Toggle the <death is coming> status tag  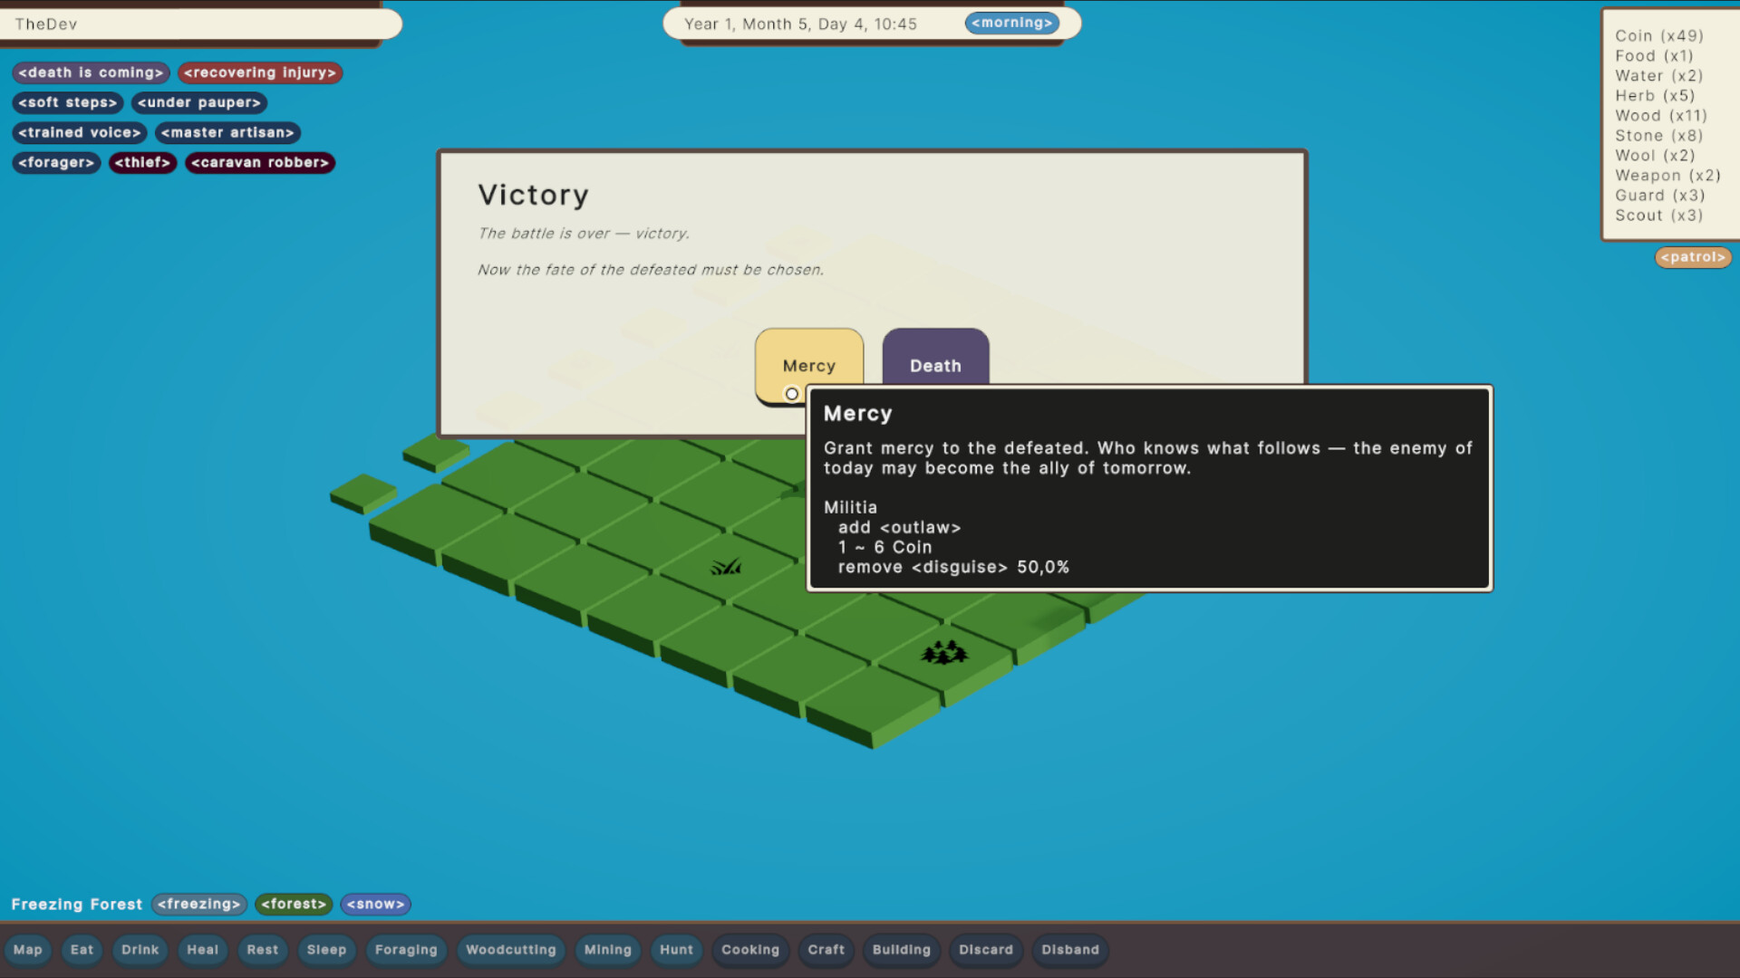90,72
